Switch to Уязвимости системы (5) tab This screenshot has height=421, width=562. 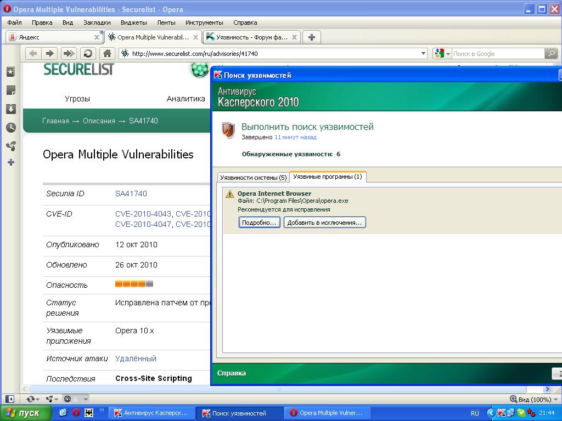[x=254, y=177]
